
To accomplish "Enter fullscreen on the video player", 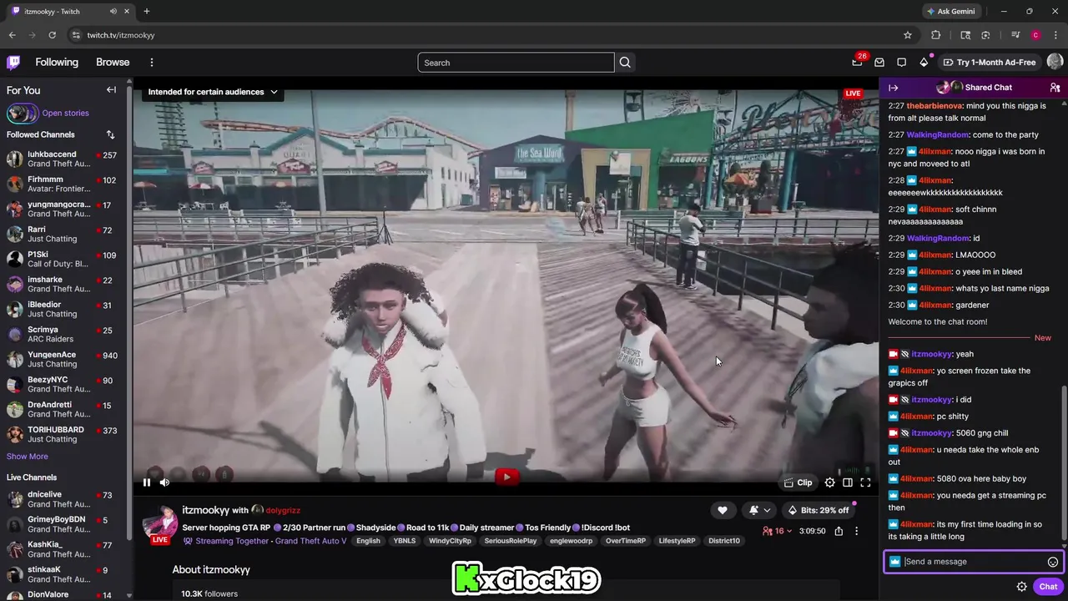I will coord(865,482).
